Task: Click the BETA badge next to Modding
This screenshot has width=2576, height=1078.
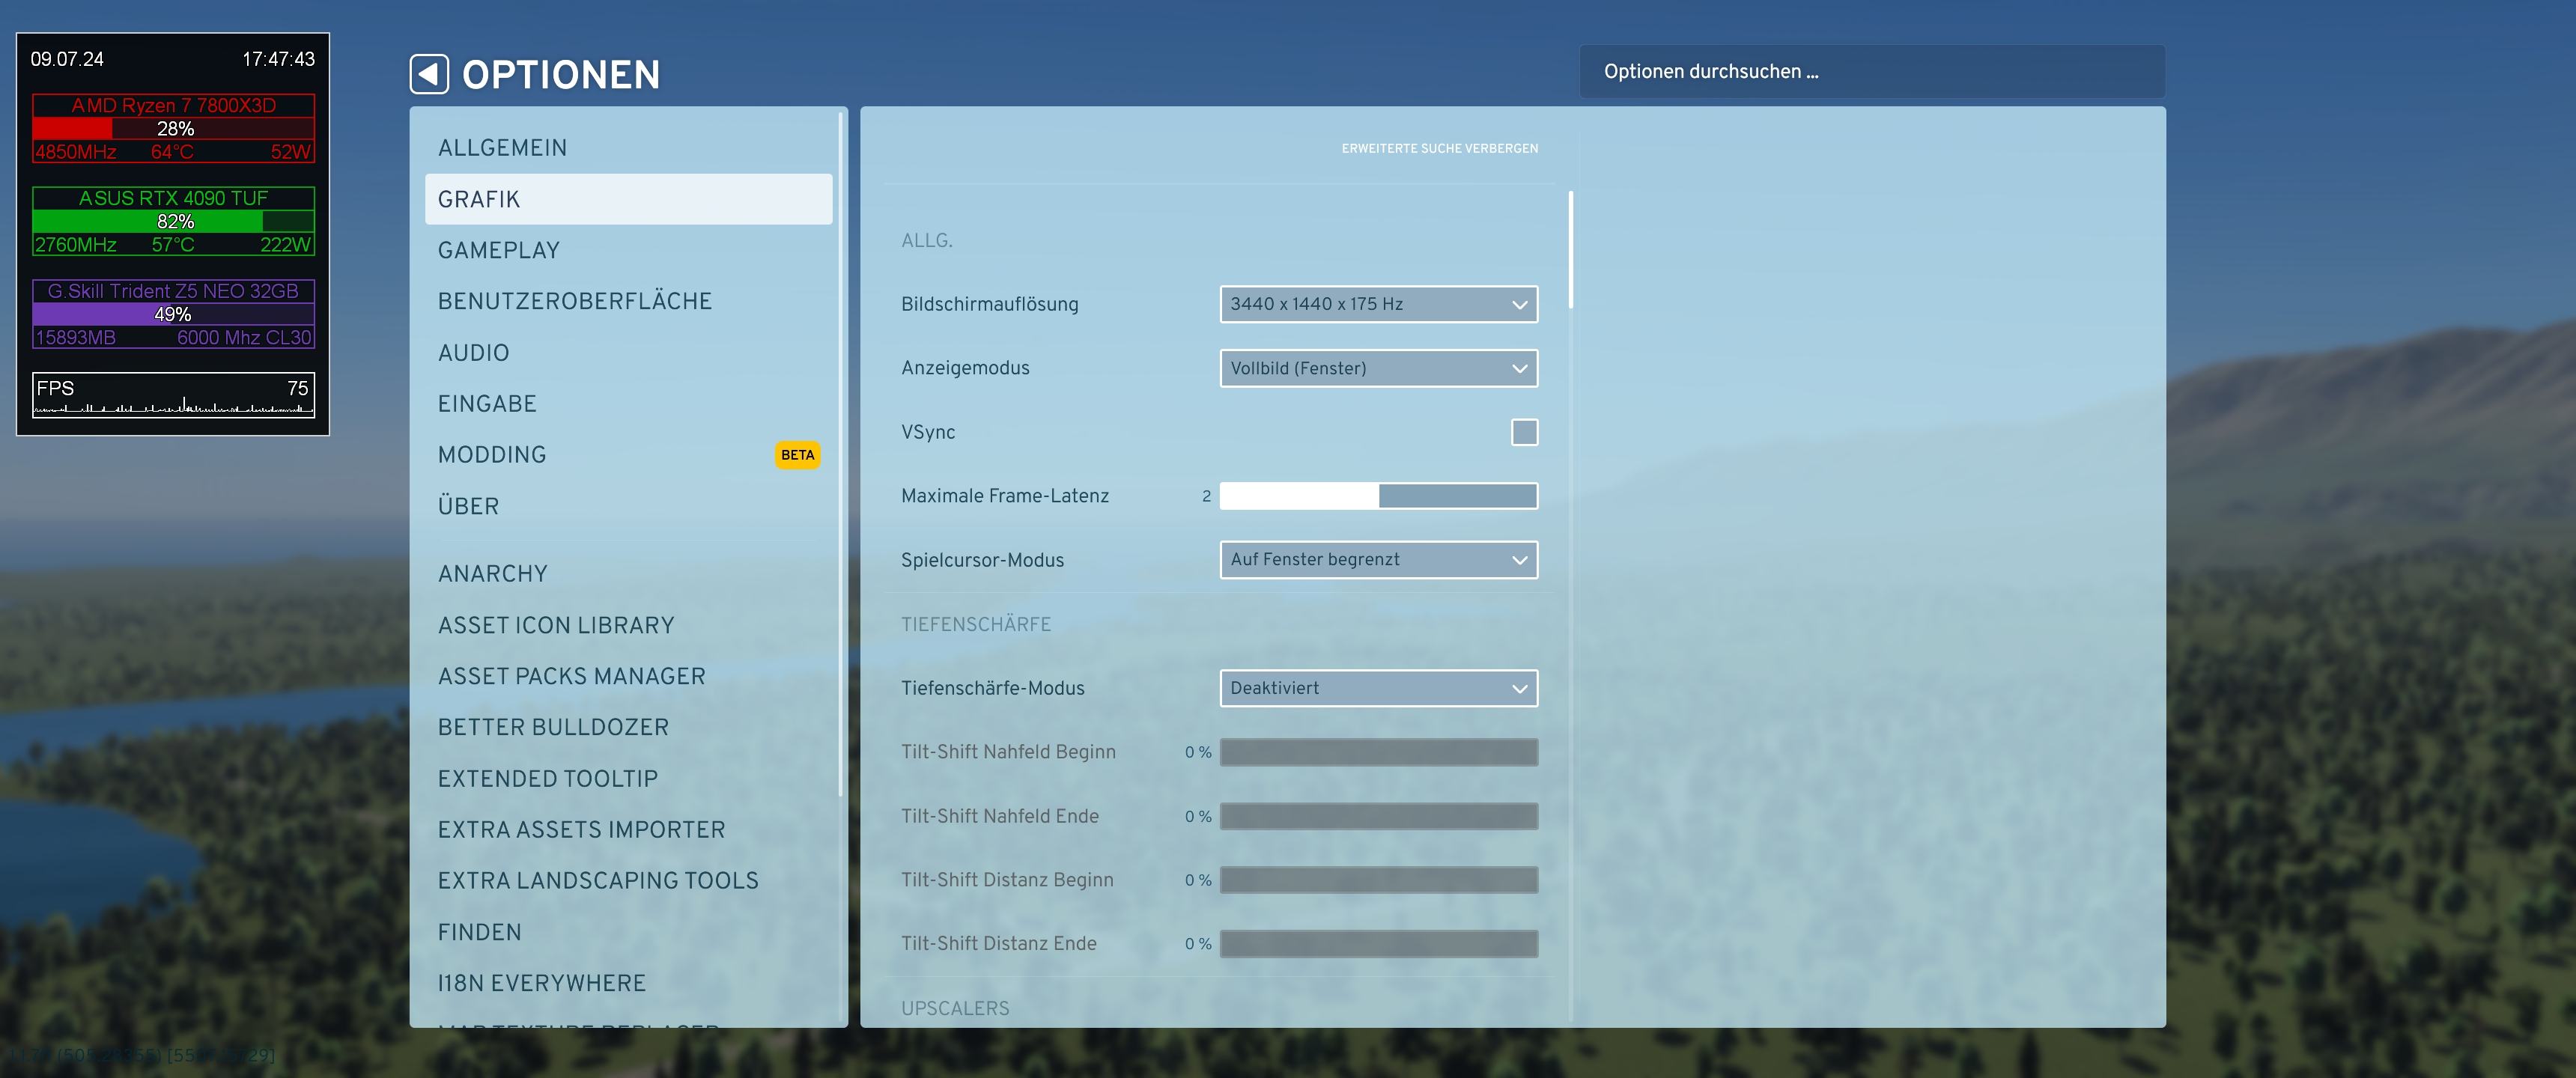Action: 797,455
